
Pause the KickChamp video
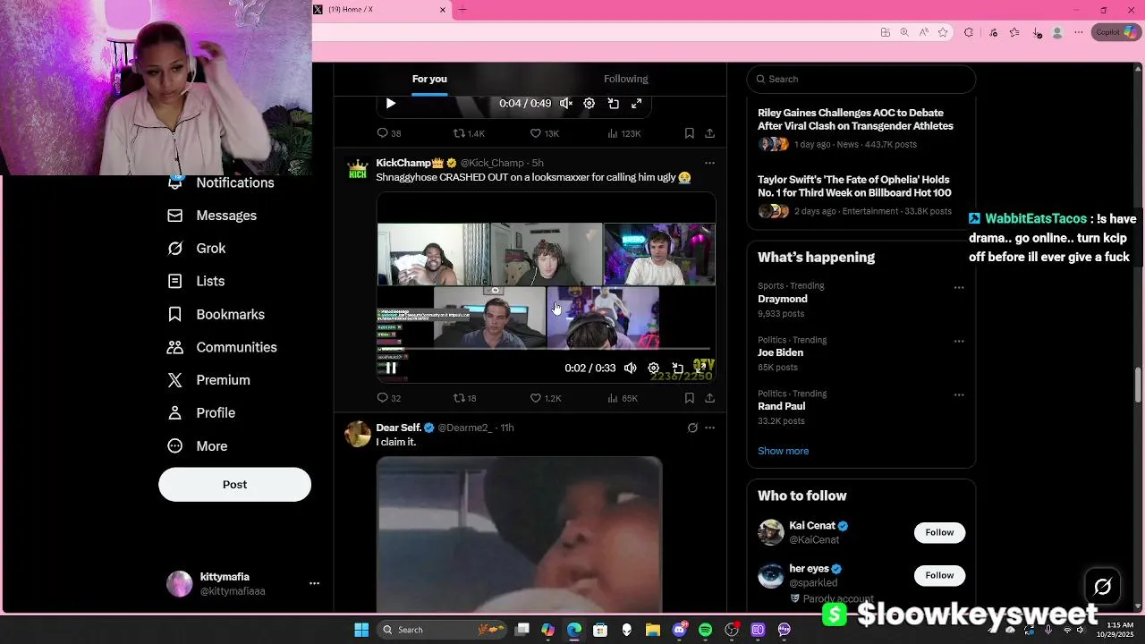pyautogui.click(x=391, y=368)
